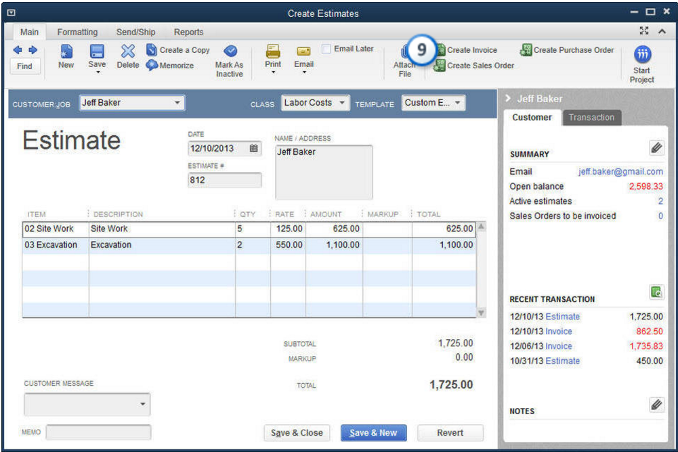
Task: Edit notes using the pencil icon
Action: click(656, 405)
